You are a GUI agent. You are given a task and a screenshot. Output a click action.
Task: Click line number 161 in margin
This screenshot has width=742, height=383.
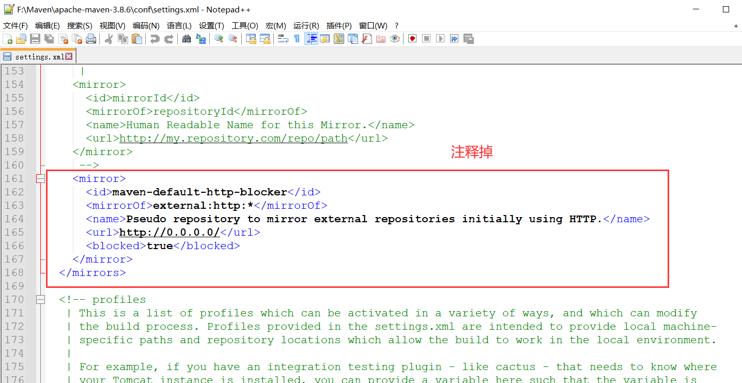pyautogui.click(x=14, y=178)
